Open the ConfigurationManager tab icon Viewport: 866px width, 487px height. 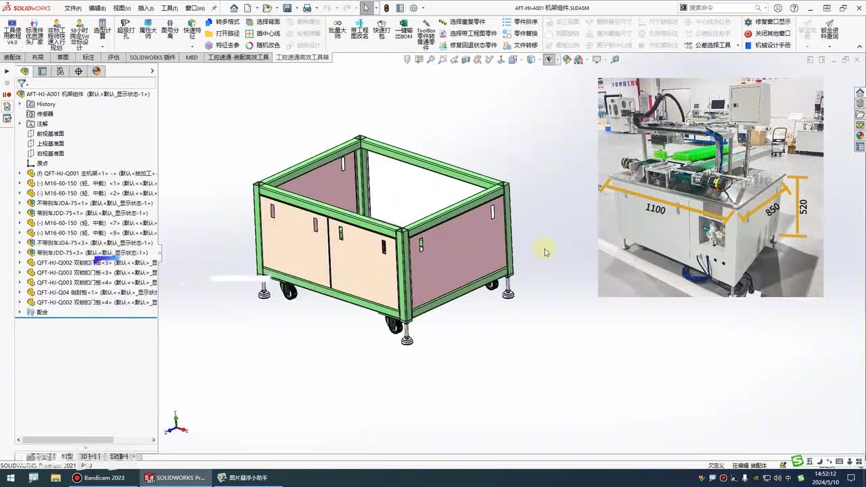tap(60, 71)
